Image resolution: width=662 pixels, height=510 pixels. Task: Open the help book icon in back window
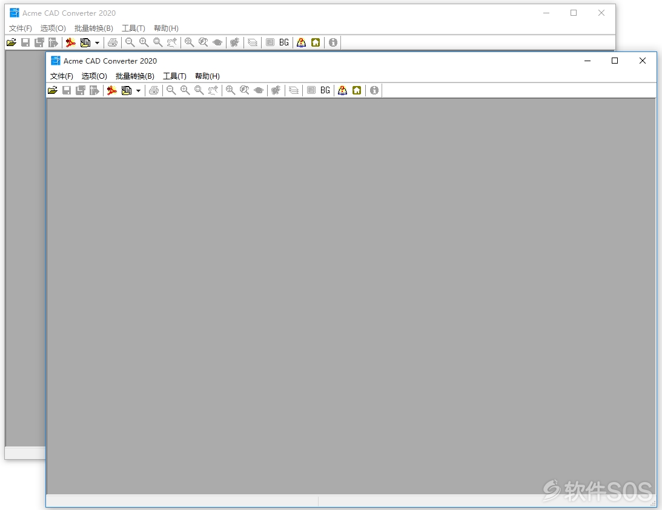[x=302, y=42]
